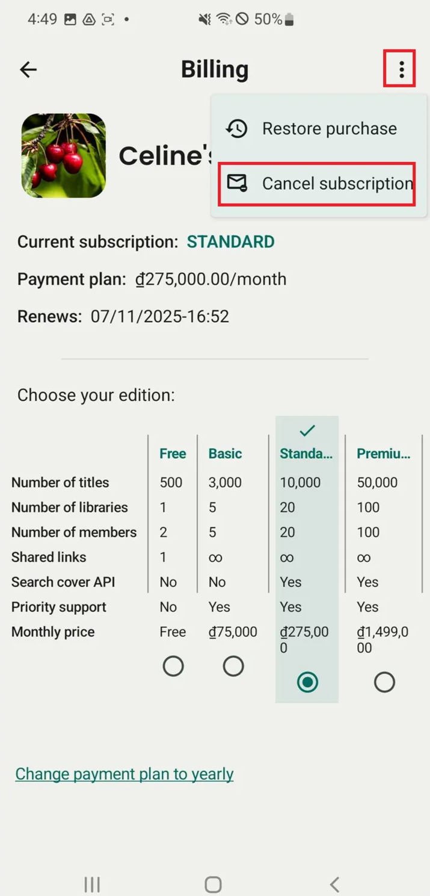The width and height of the screenshot is (430, 896).
Task: Go back using the top-left arrow
Action: point(28,70)
